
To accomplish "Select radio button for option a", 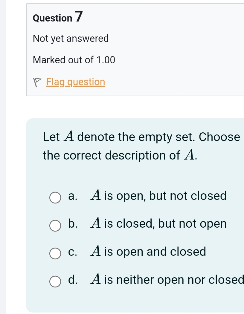I will pos(55,198).
